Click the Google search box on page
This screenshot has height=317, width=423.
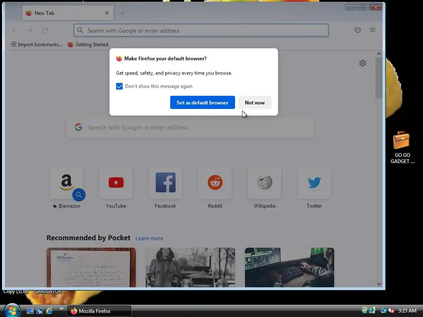click(190, 128)
